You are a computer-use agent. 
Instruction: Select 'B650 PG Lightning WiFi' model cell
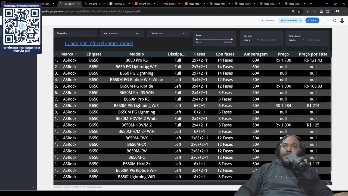[x=136, y=67]
